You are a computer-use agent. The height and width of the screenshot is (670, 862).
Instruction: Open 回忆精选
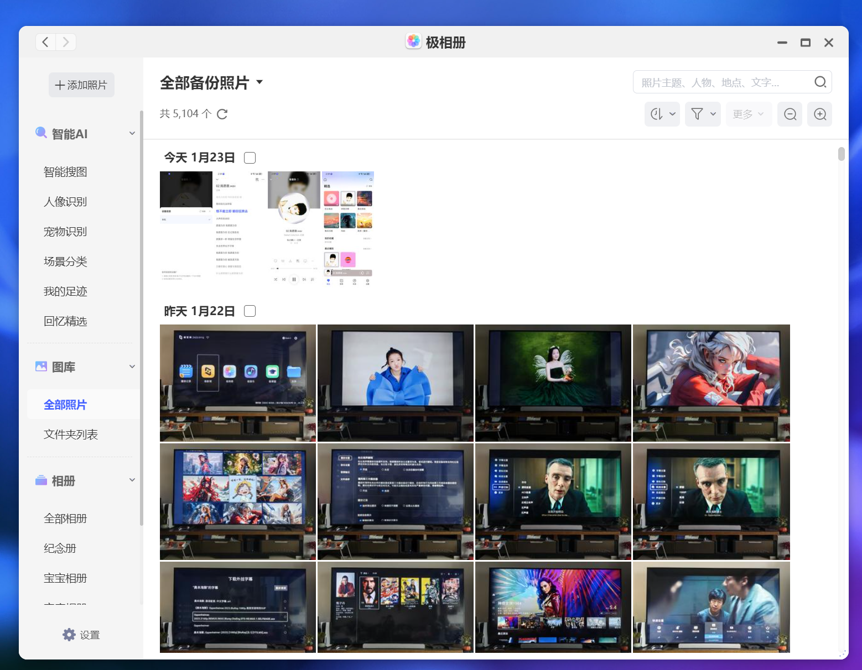click(65, 321)
